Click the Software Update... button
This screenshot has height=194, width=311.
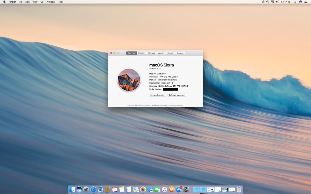tap(177, 95)
